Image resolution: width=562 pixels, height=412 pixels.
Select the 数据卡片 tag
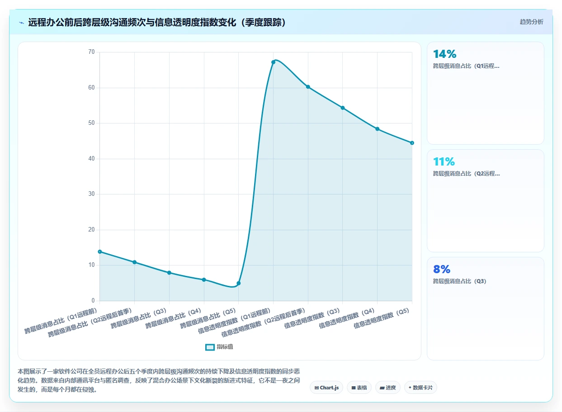(x=420, y=388)
